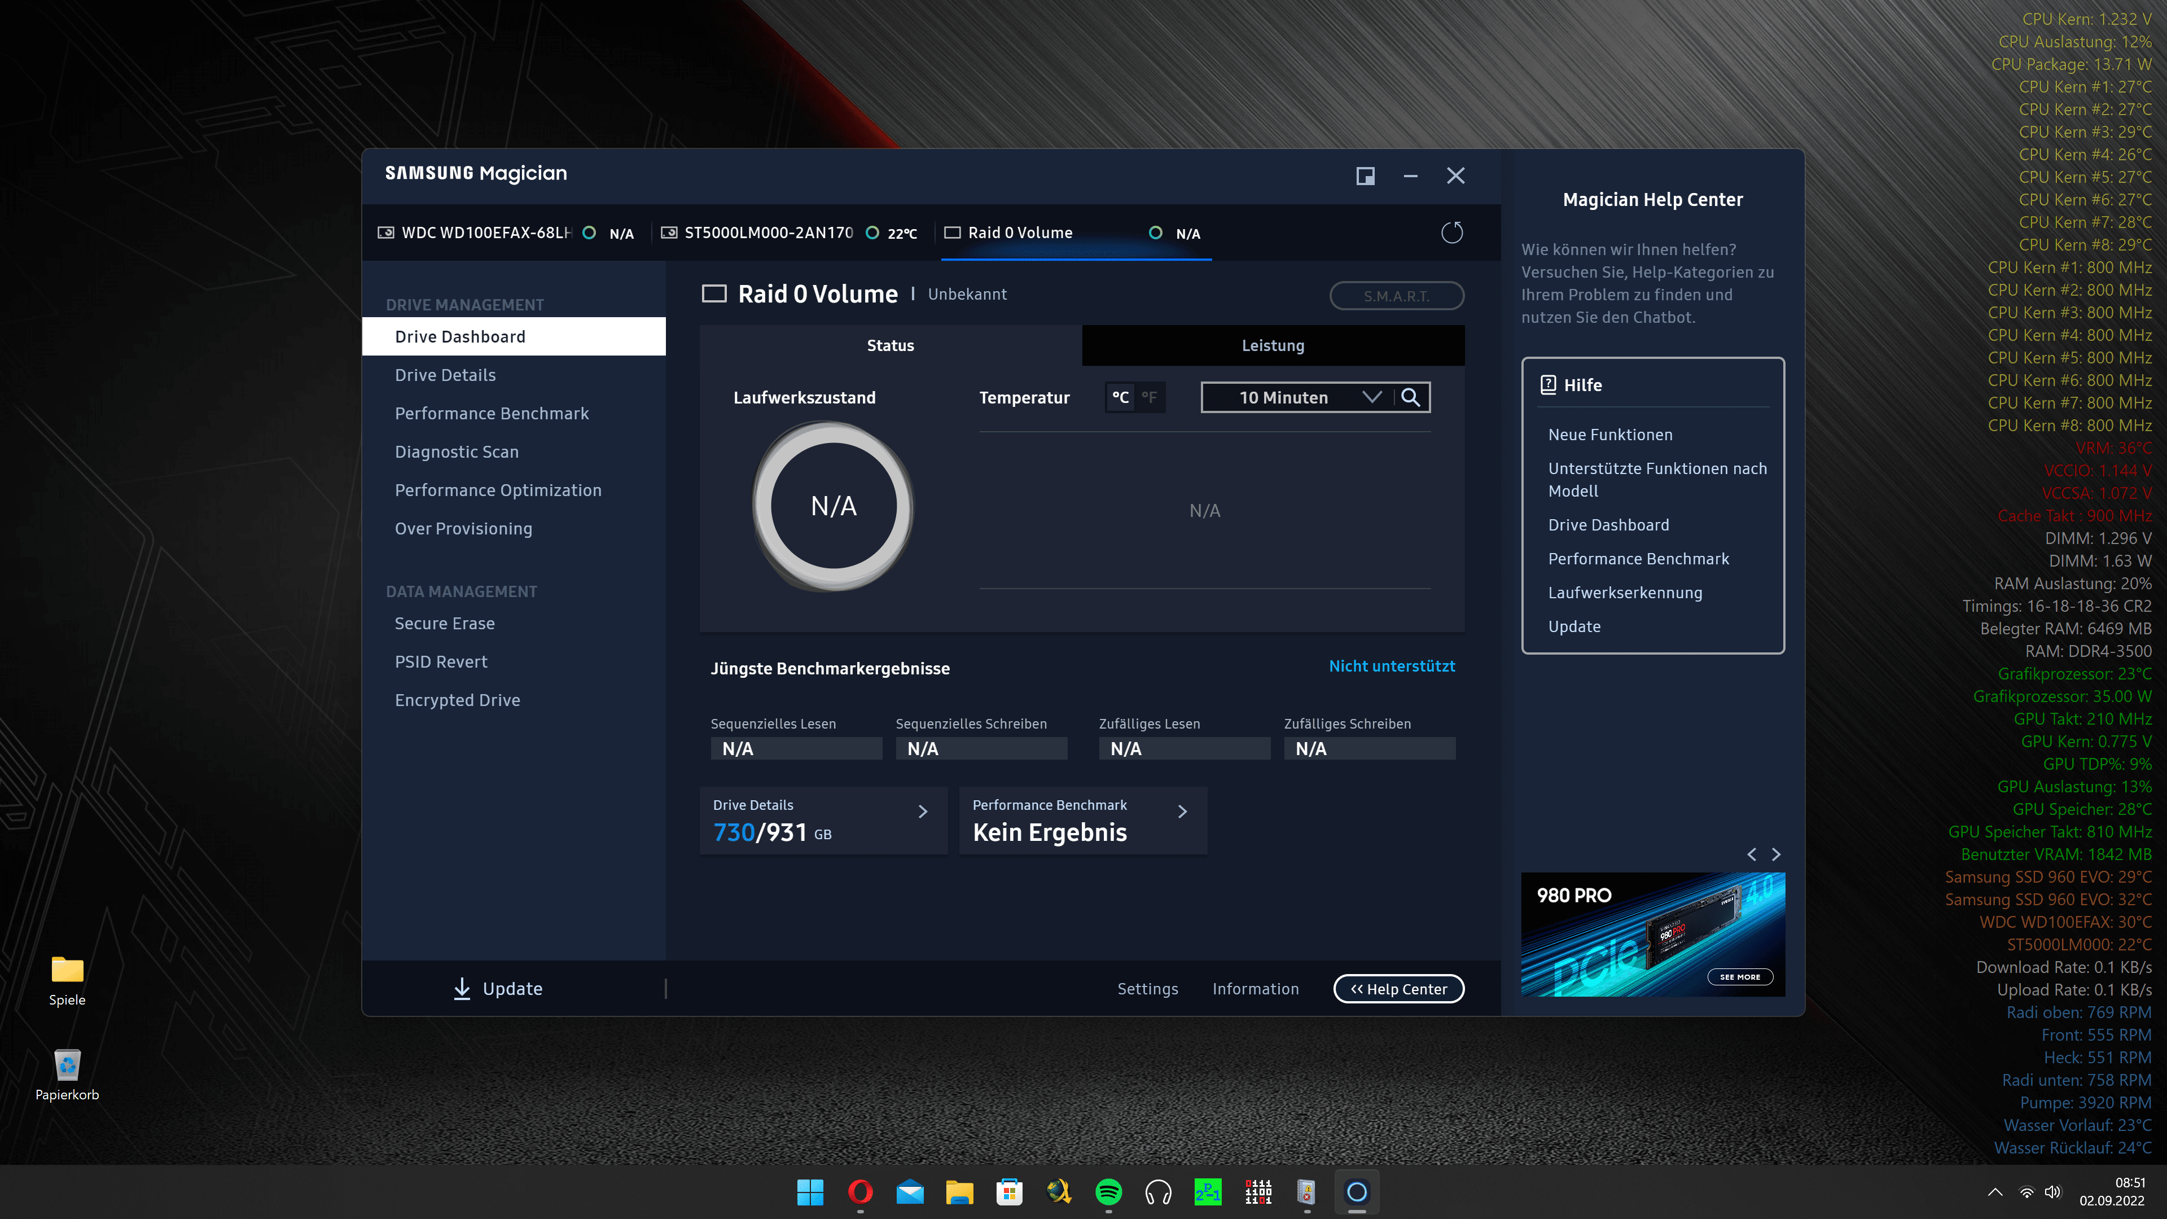Open Unterstützte Funktionen nach Modell link
This screenshot has width=2167, height=1219.
(1657, 480)
